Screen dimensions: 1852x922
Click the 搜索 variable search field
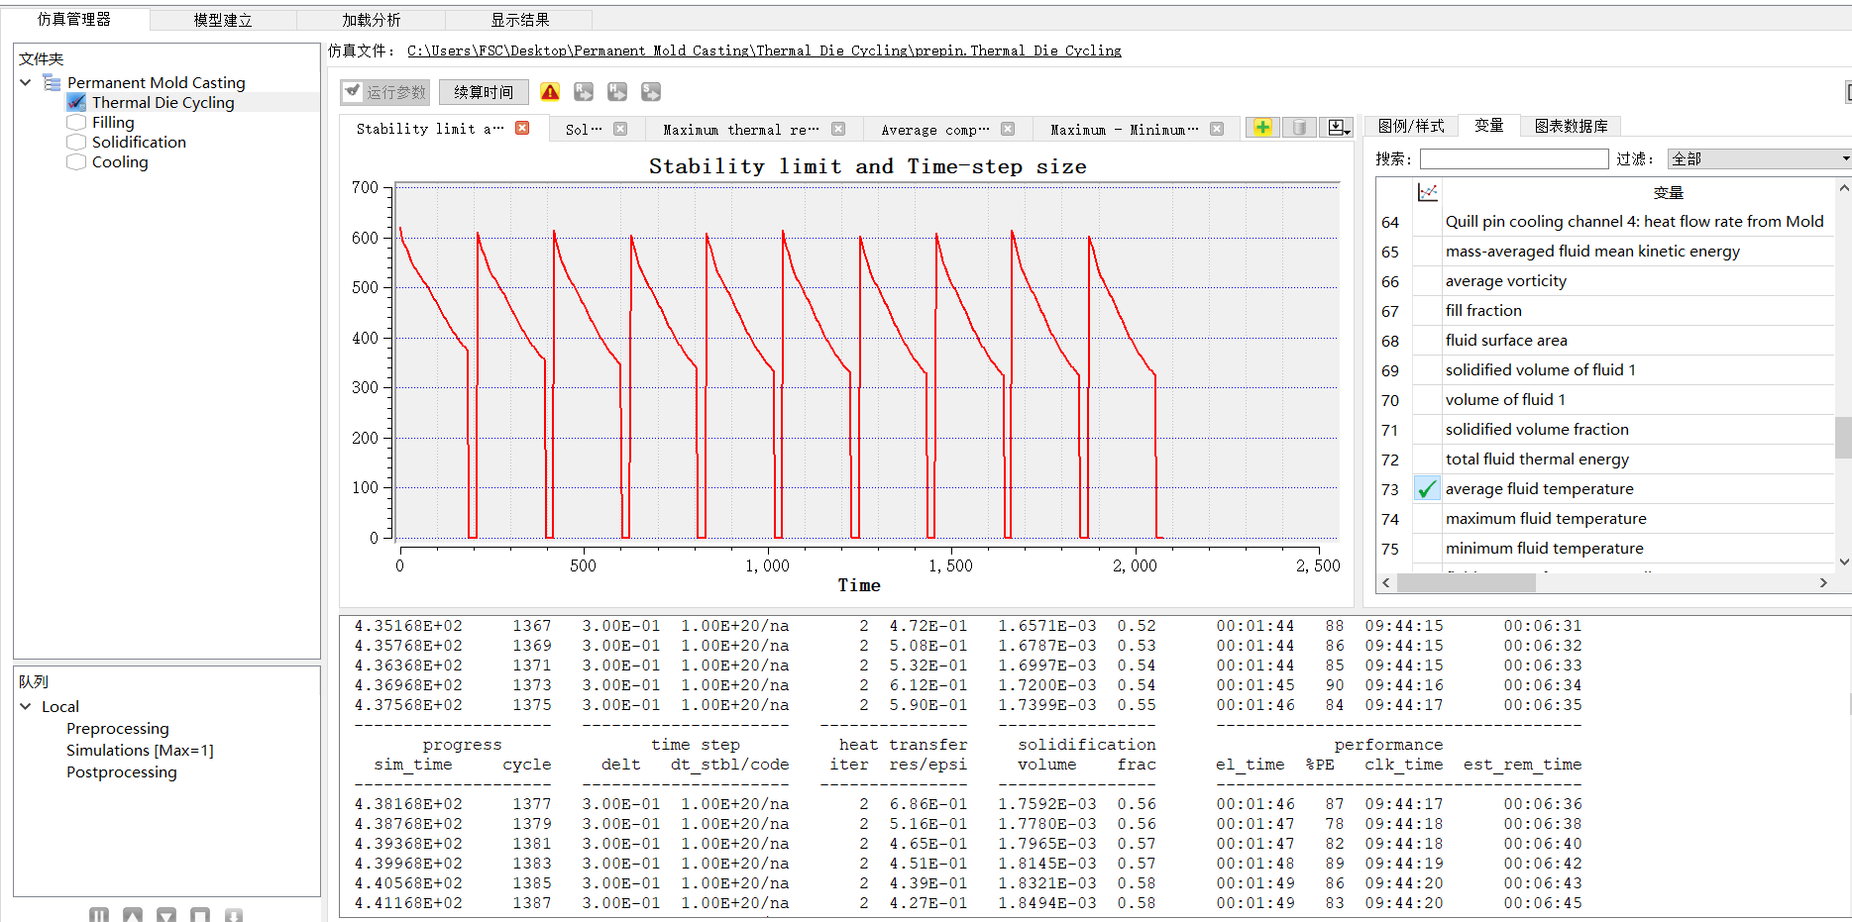click(1514, 158)
